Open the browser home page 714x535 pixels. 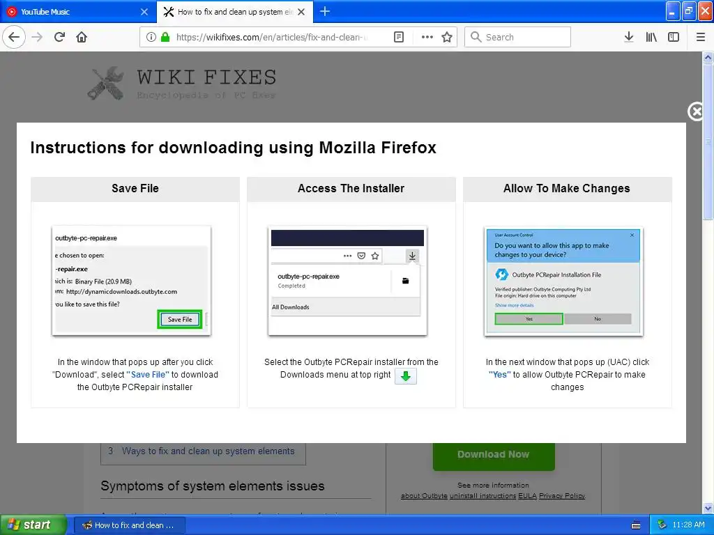82,37
